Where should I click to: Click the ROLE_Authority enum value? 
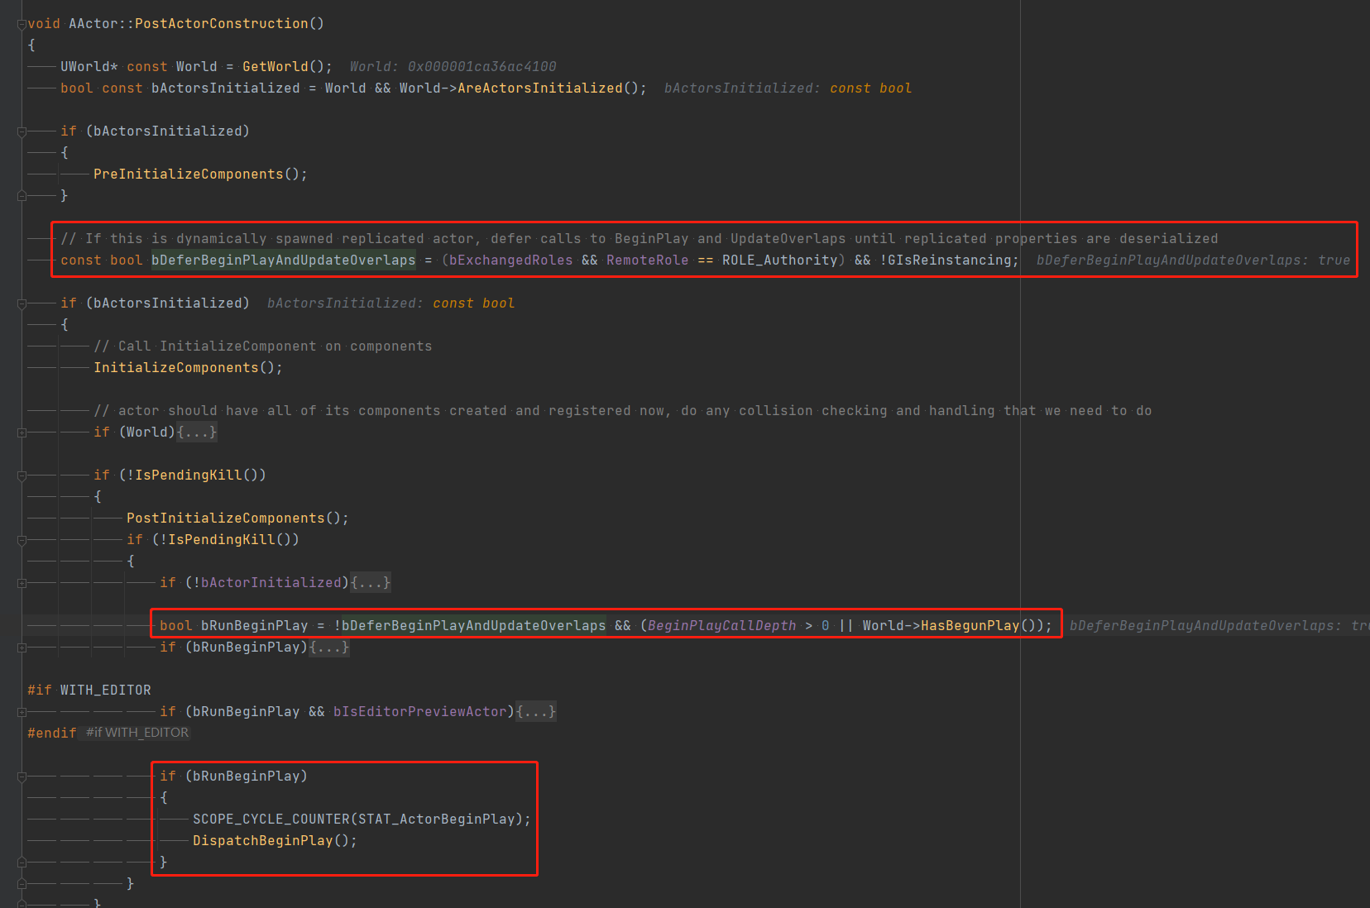[779, 260]
